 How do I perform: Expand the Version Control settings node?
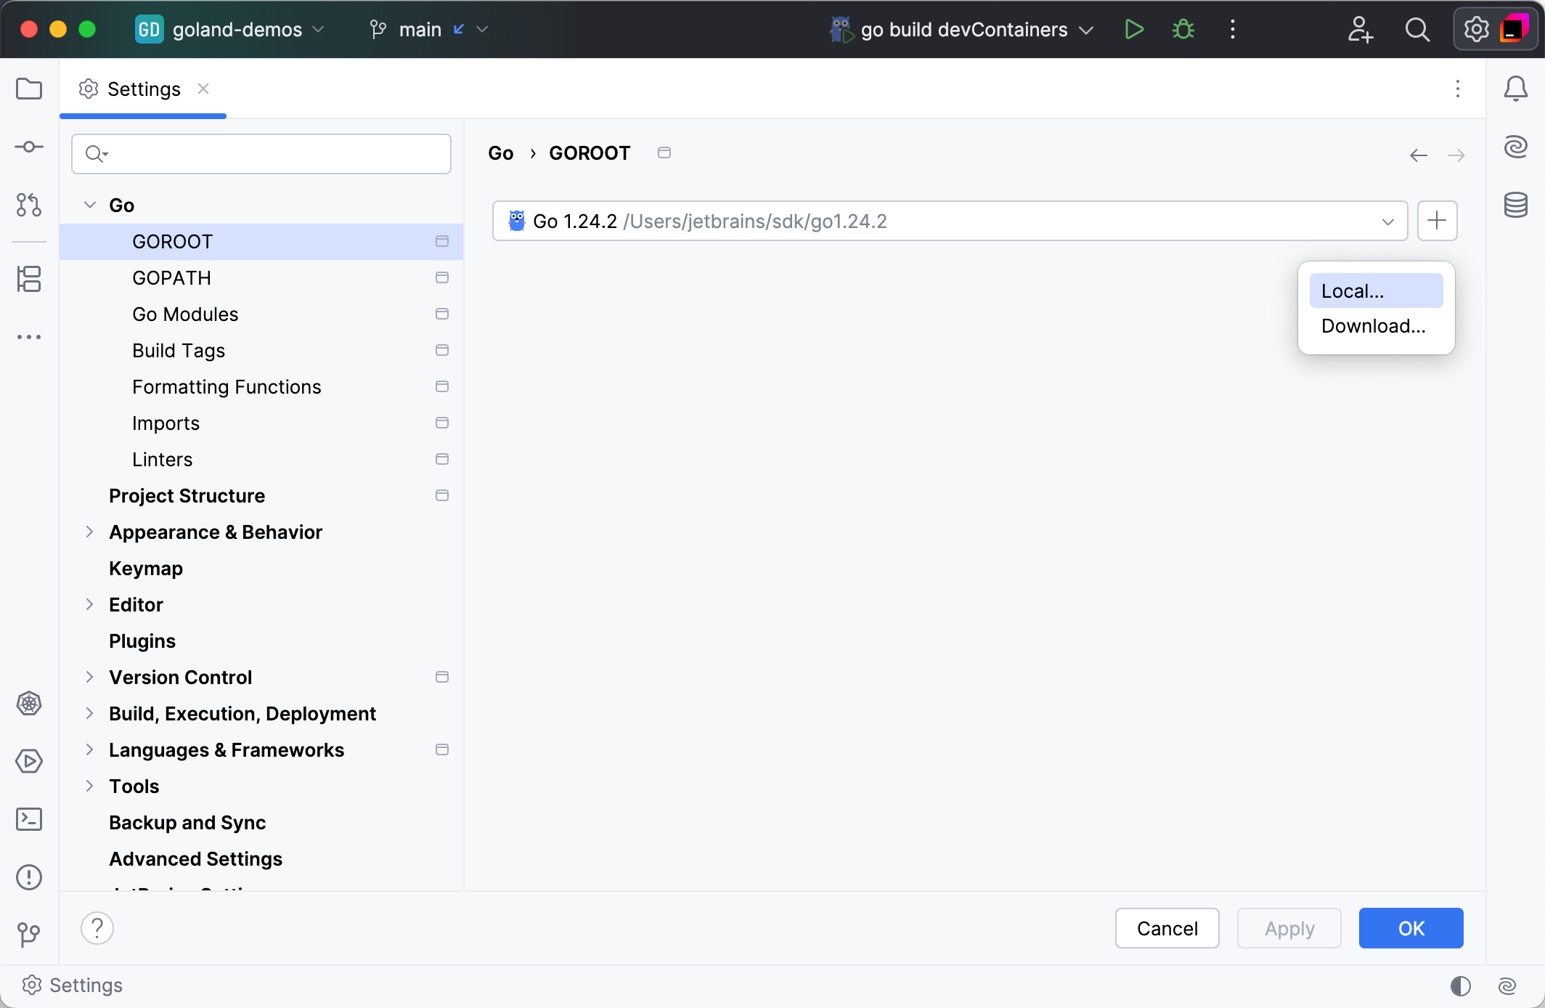point(90,677)
